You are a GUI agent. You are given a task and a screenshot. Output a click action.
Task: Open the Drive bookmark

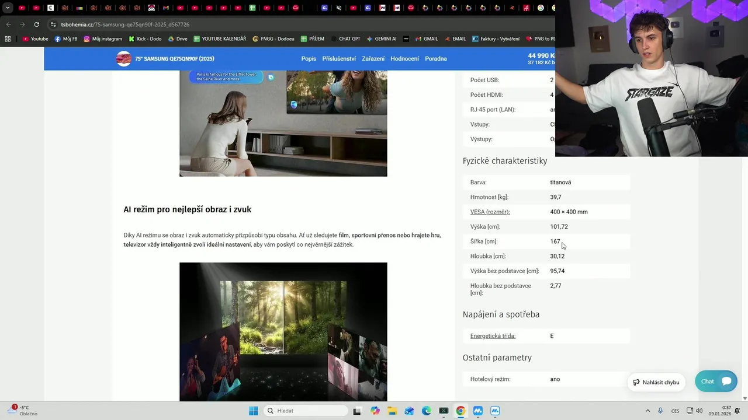[x=178, y=39]
